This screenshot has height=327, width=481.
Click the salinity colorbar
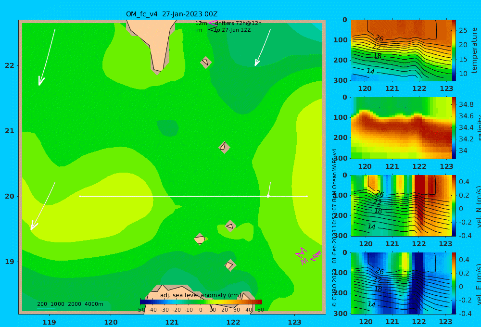point(454,128)
